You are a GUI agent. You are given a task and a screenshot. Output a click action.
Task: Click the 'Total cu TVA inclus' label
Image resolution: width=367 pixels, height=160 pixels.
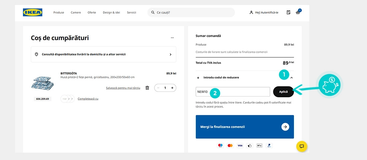click(208, 63)
